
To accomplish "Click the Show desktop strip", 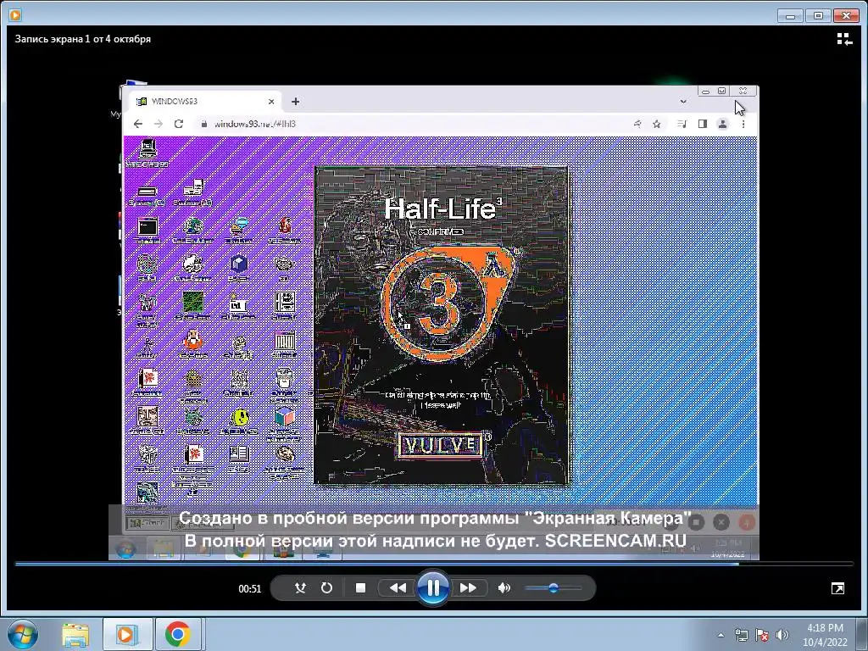I will [x=864, y=634].
